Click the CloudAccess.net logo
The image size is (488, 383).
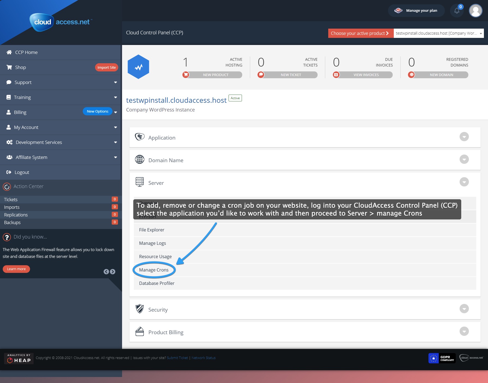61,22
